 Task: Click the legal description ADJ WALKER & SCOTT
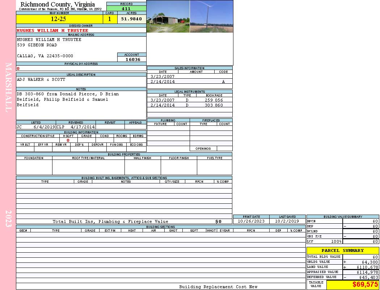[x=41, y=79]
